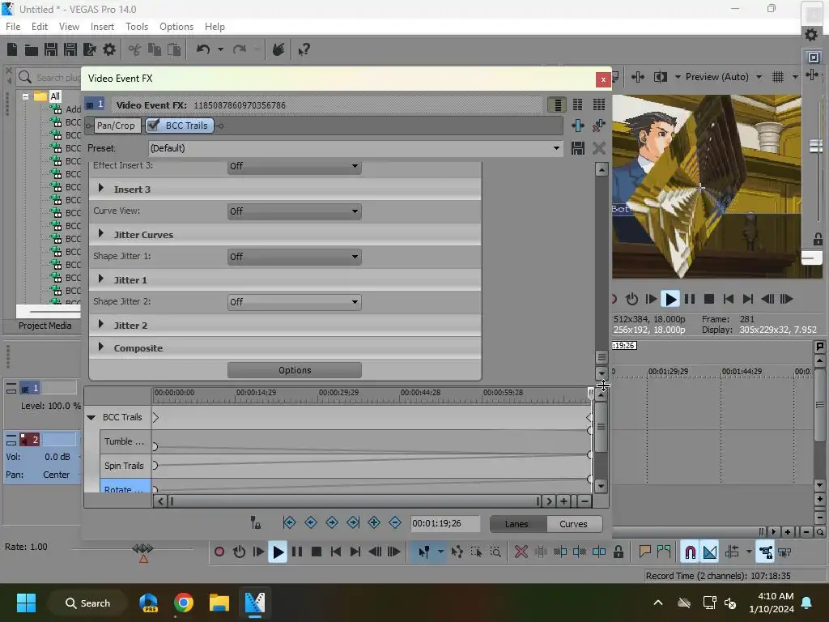The width and height of the screenshot is (829, 622).
Task: Click the Options button in BCC Trails
Action: click(x=295, y=370)
